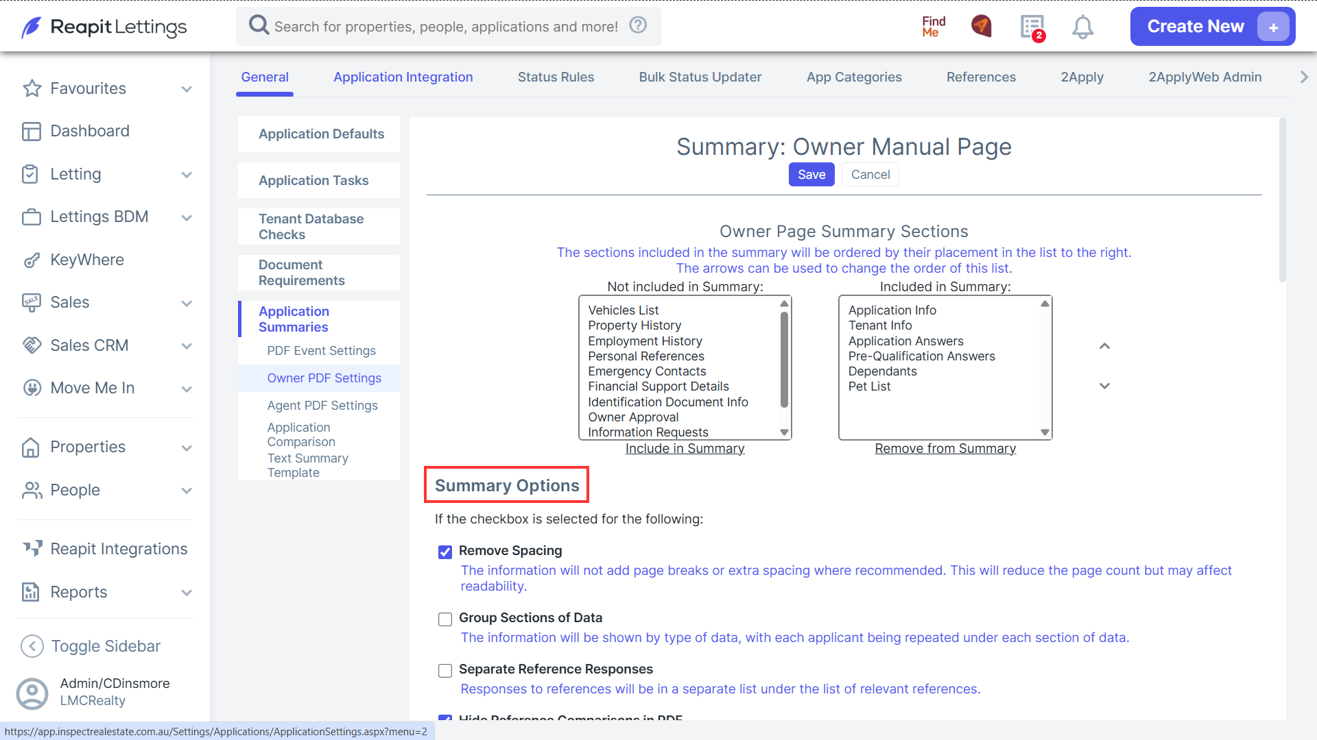The width and height of the screenshot is (1317, 740).
Task: Click the People icon in sidebar
Action: pyautogui.click(x=32, y=490)
